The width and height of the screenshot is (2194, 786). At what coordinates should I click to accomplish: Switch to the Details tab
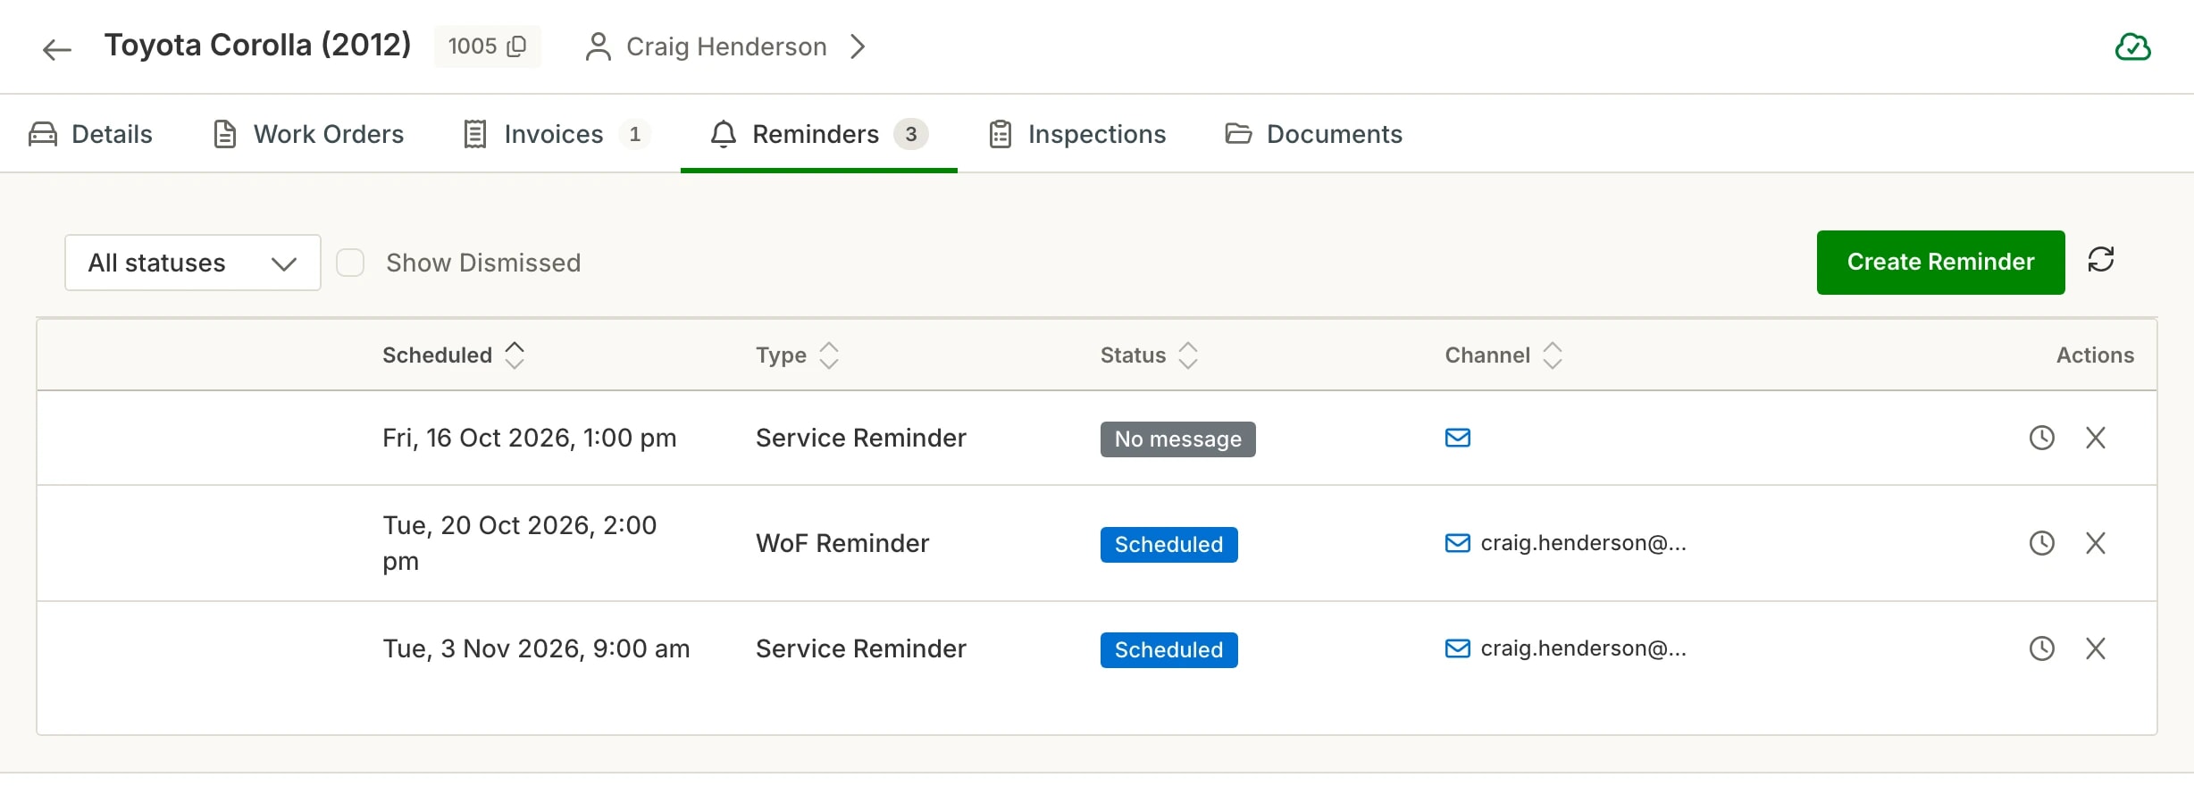pos(90,134)
